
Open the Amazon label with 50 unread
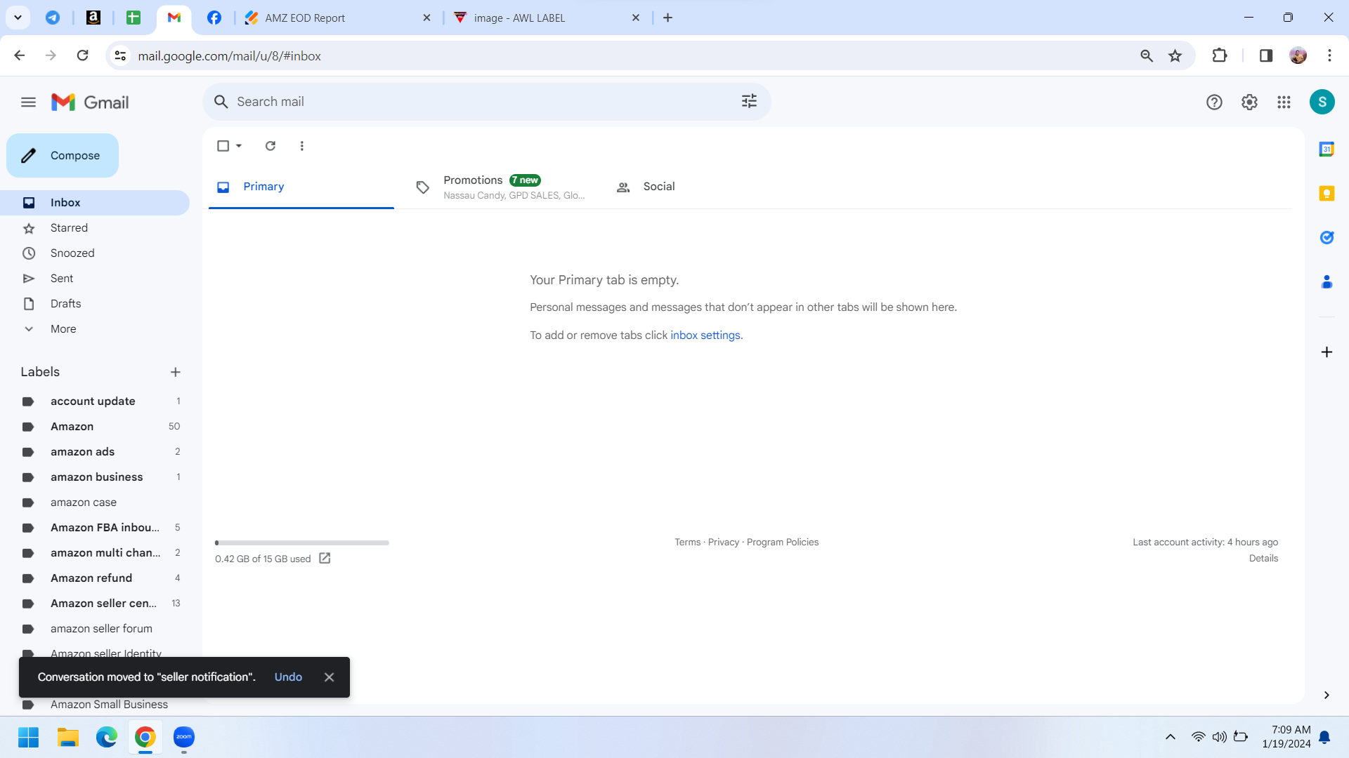95,427
